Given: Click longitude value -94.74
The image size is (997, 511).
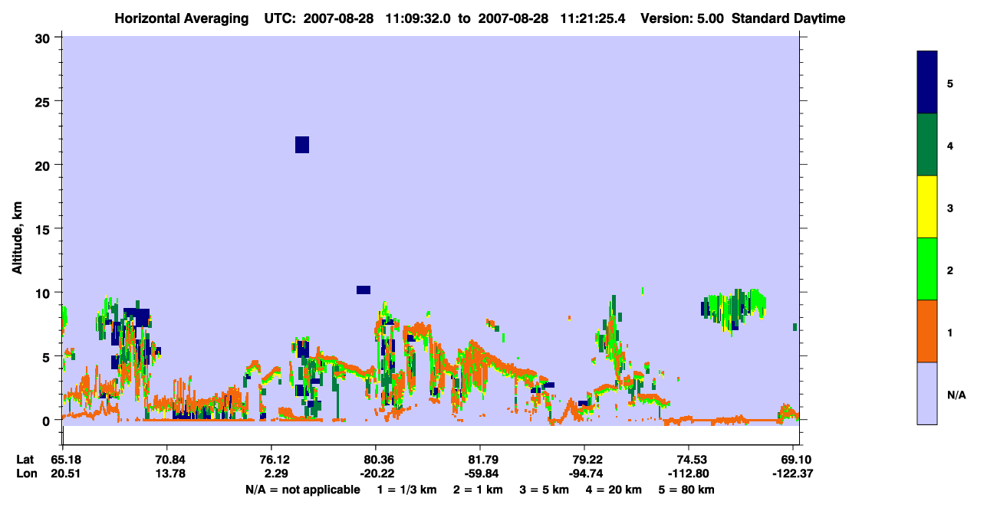Looking at the screenshot, I should (x=584, y=473).
